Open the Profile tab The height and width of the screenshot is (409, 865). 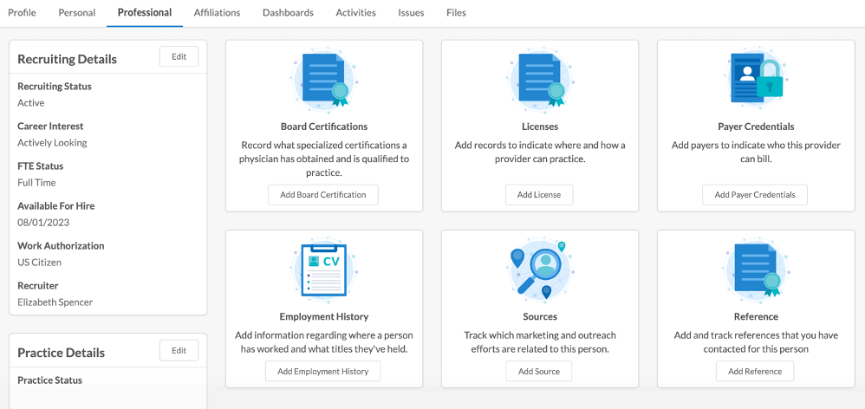pos(22,12)
